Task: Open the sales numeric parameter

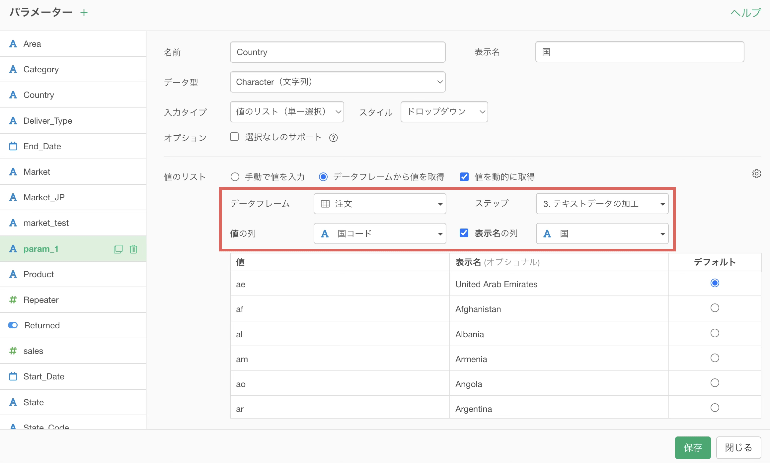Action: [x=73, y=351]
